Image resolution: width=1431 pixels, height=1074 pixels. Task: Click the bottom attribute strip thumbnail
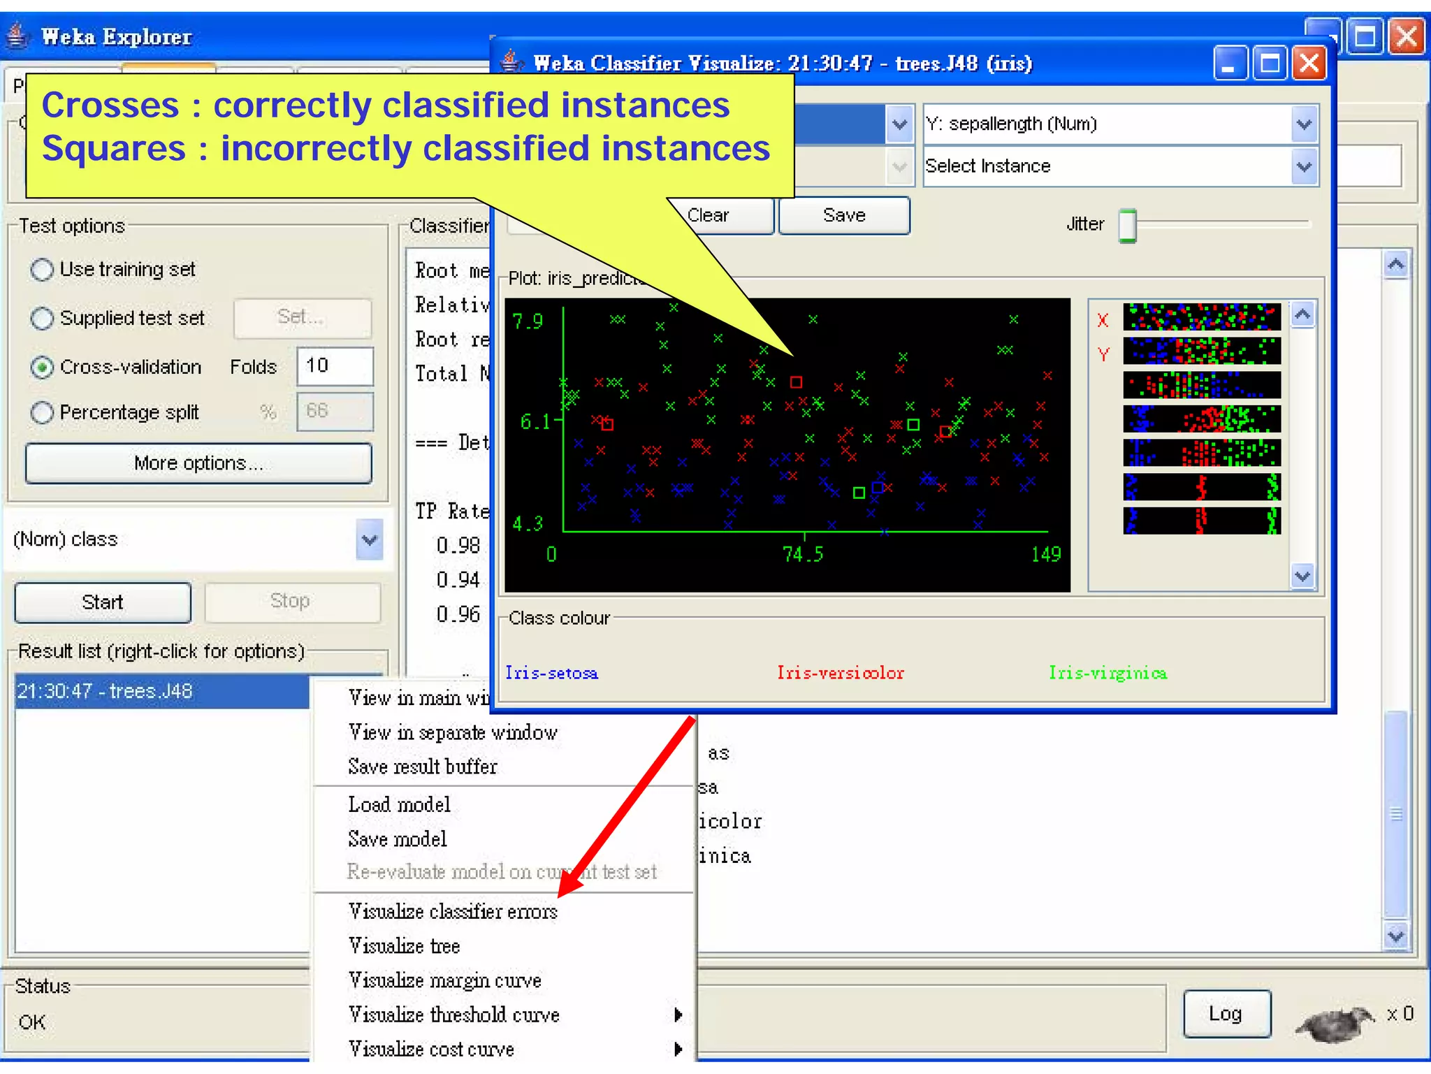coord(1201,521)
